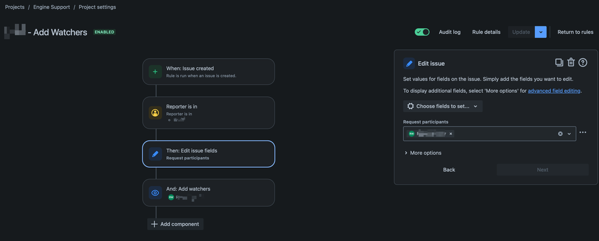Open the help question mark icon
Viewport: 599px width, 241px height.
point(583,62)
